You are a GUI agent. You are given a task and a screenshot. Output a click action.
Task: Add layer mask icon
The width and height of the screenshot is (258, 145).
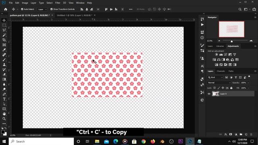click(x=231, y=134)
